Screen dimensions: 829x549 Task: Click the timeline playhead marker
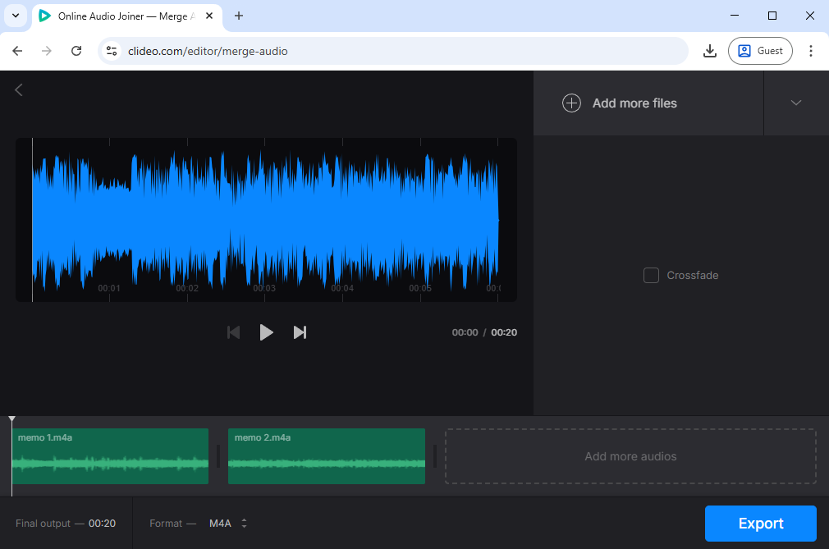pyautogui.click(x=11, y=420)
